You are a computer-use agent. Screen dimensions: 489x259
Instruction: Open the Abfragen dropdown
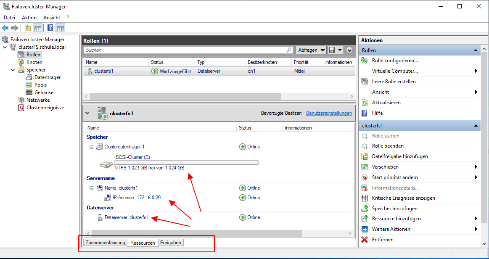[311, 50]
